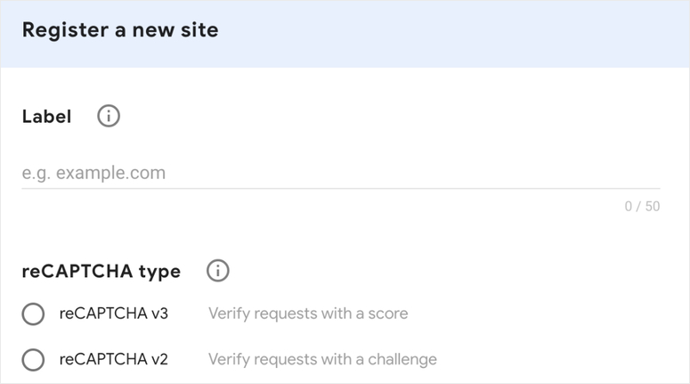This screenshot has height=384, width=690.
Task: Click the 'Label' section heading
Action: click(46, 117)
